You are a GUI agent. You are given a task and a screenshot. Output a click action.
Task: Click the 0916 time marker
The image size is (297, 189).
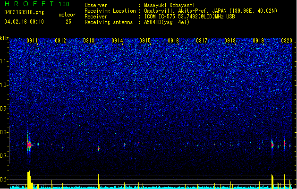(x=173, y=41)
